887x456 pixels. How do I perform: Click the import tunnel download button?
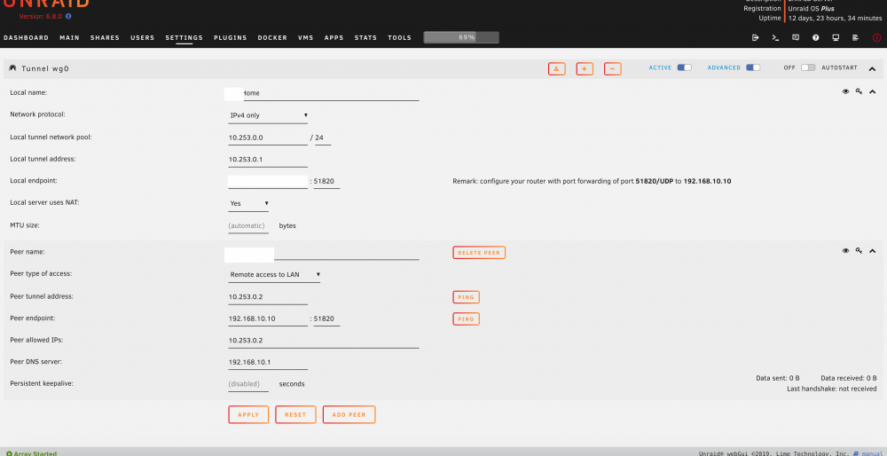557,68
